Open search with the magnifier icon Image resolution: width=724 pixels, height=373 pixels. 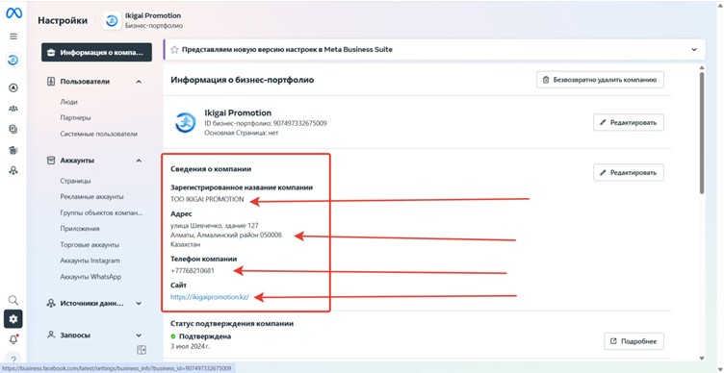[x=13, y=301]
